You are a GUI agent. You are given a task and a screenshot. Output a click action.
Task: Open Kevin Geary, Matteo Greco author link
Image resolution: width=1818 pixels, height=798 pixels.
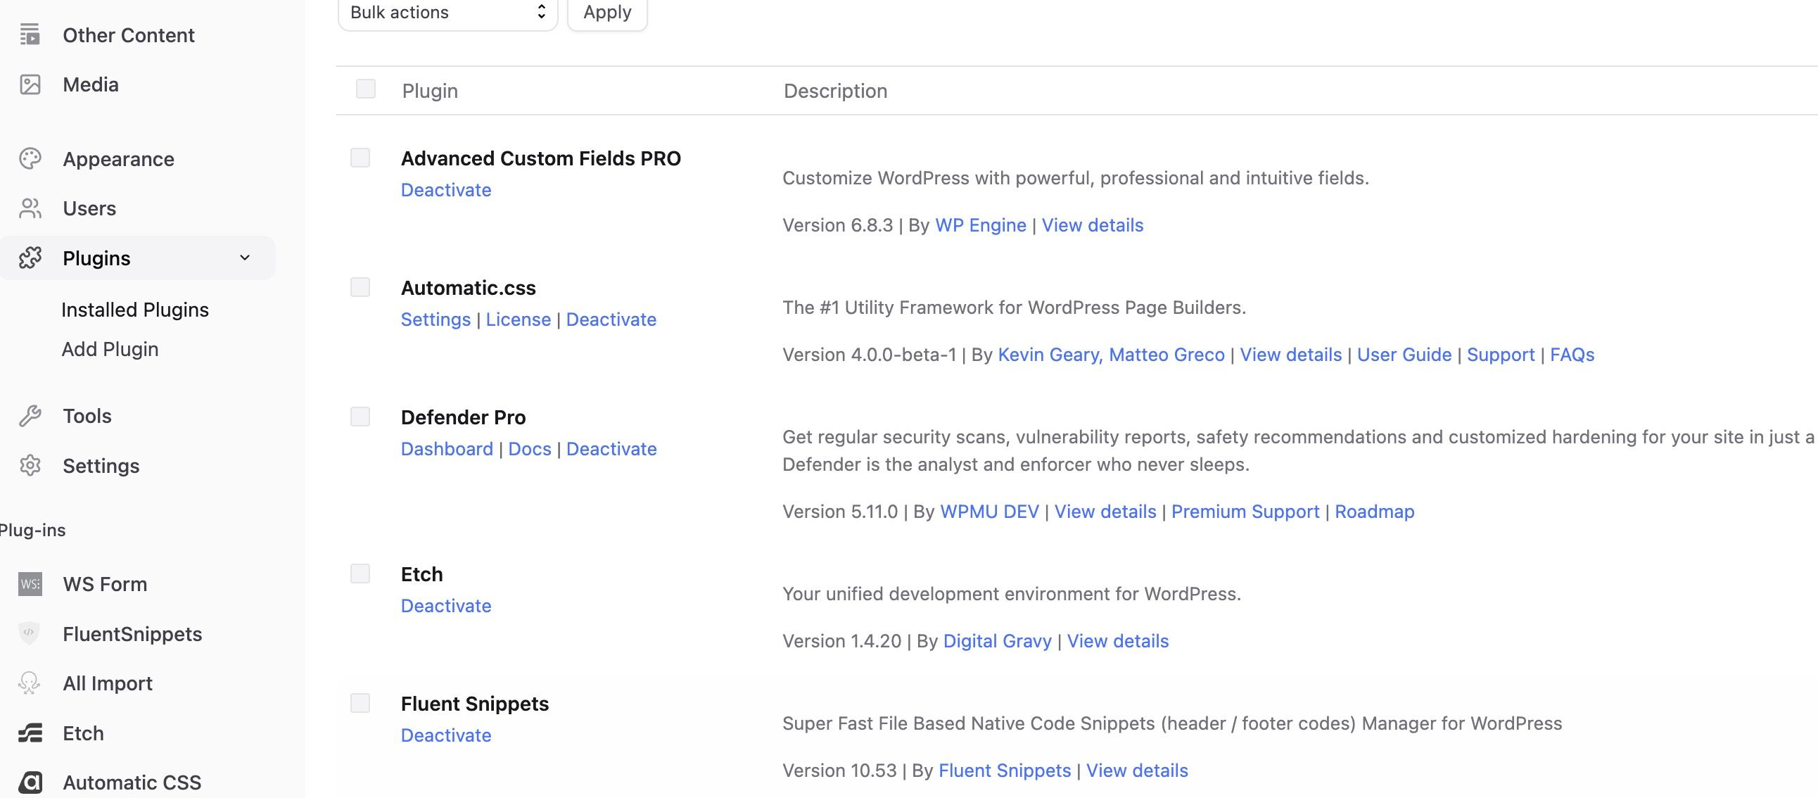tap(1111, 355)
